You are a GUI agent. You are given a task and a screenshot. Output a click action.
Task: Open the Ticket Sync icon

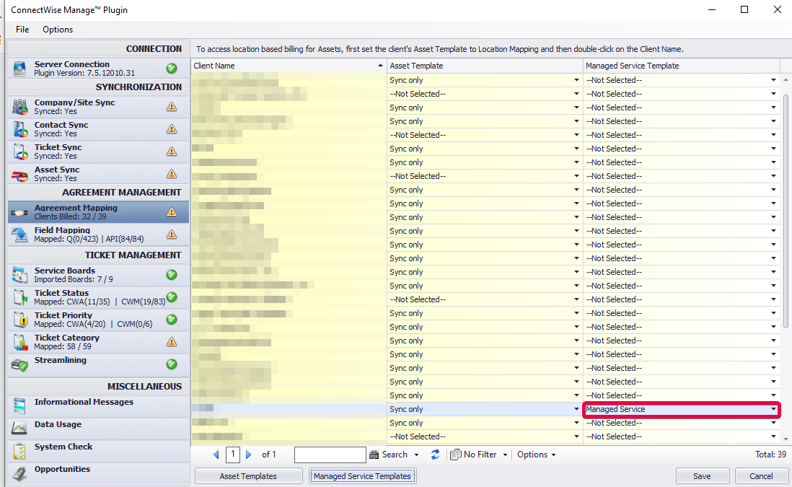pyautogui.click(x=19, y=152)
